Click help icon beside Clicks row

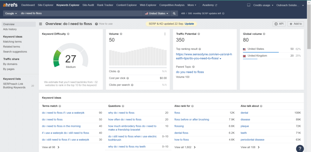(119, 71)
